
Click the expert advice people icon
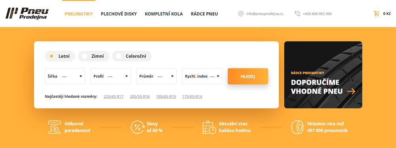[x=54, y=127]
